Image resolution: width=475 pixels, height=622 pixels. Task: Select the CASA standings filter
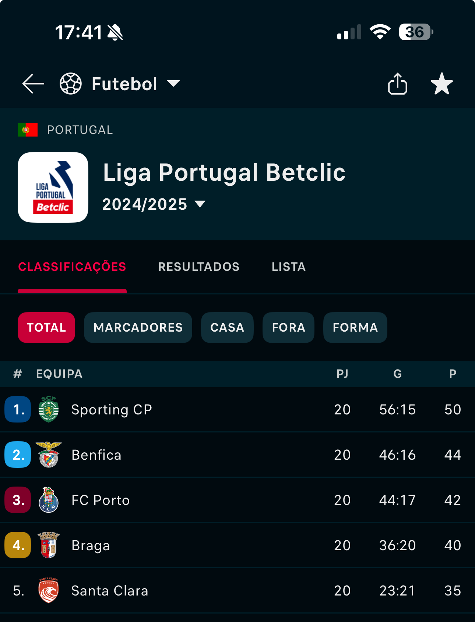point(227,328)
